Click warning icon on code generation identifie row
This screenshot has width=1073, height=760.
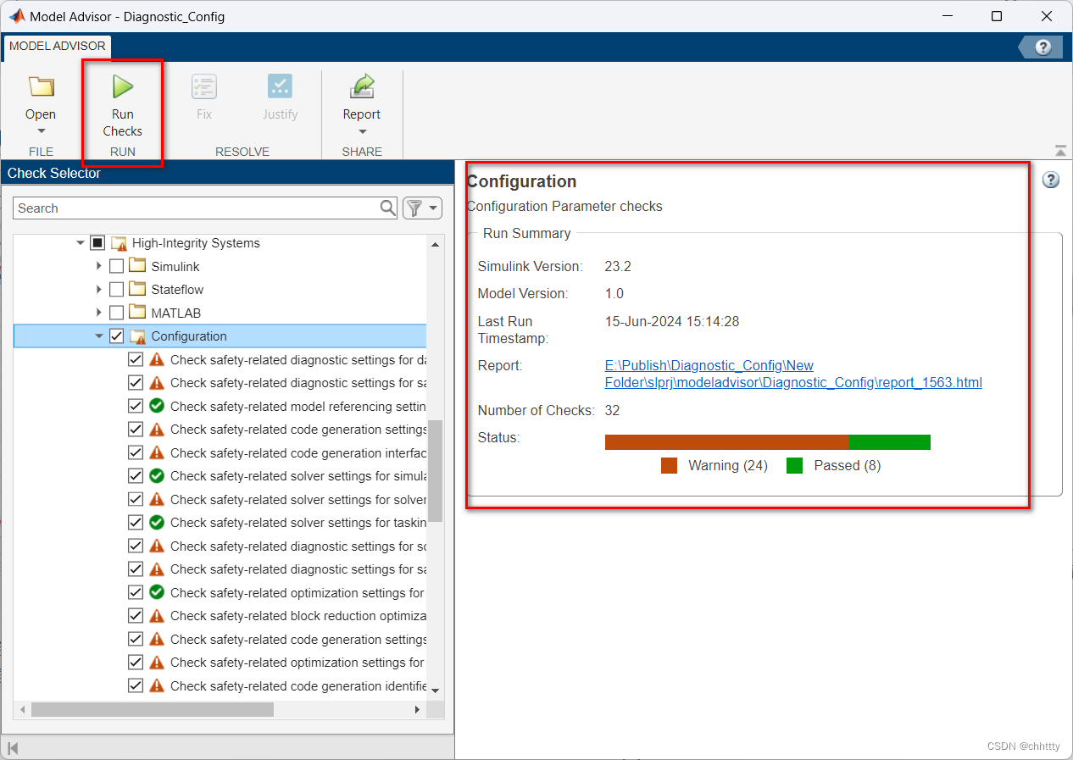click(x=157, y=685)
